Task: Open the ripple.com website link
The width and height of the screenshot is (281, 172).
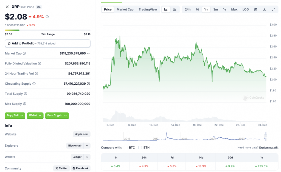Action: pos(82,134)
